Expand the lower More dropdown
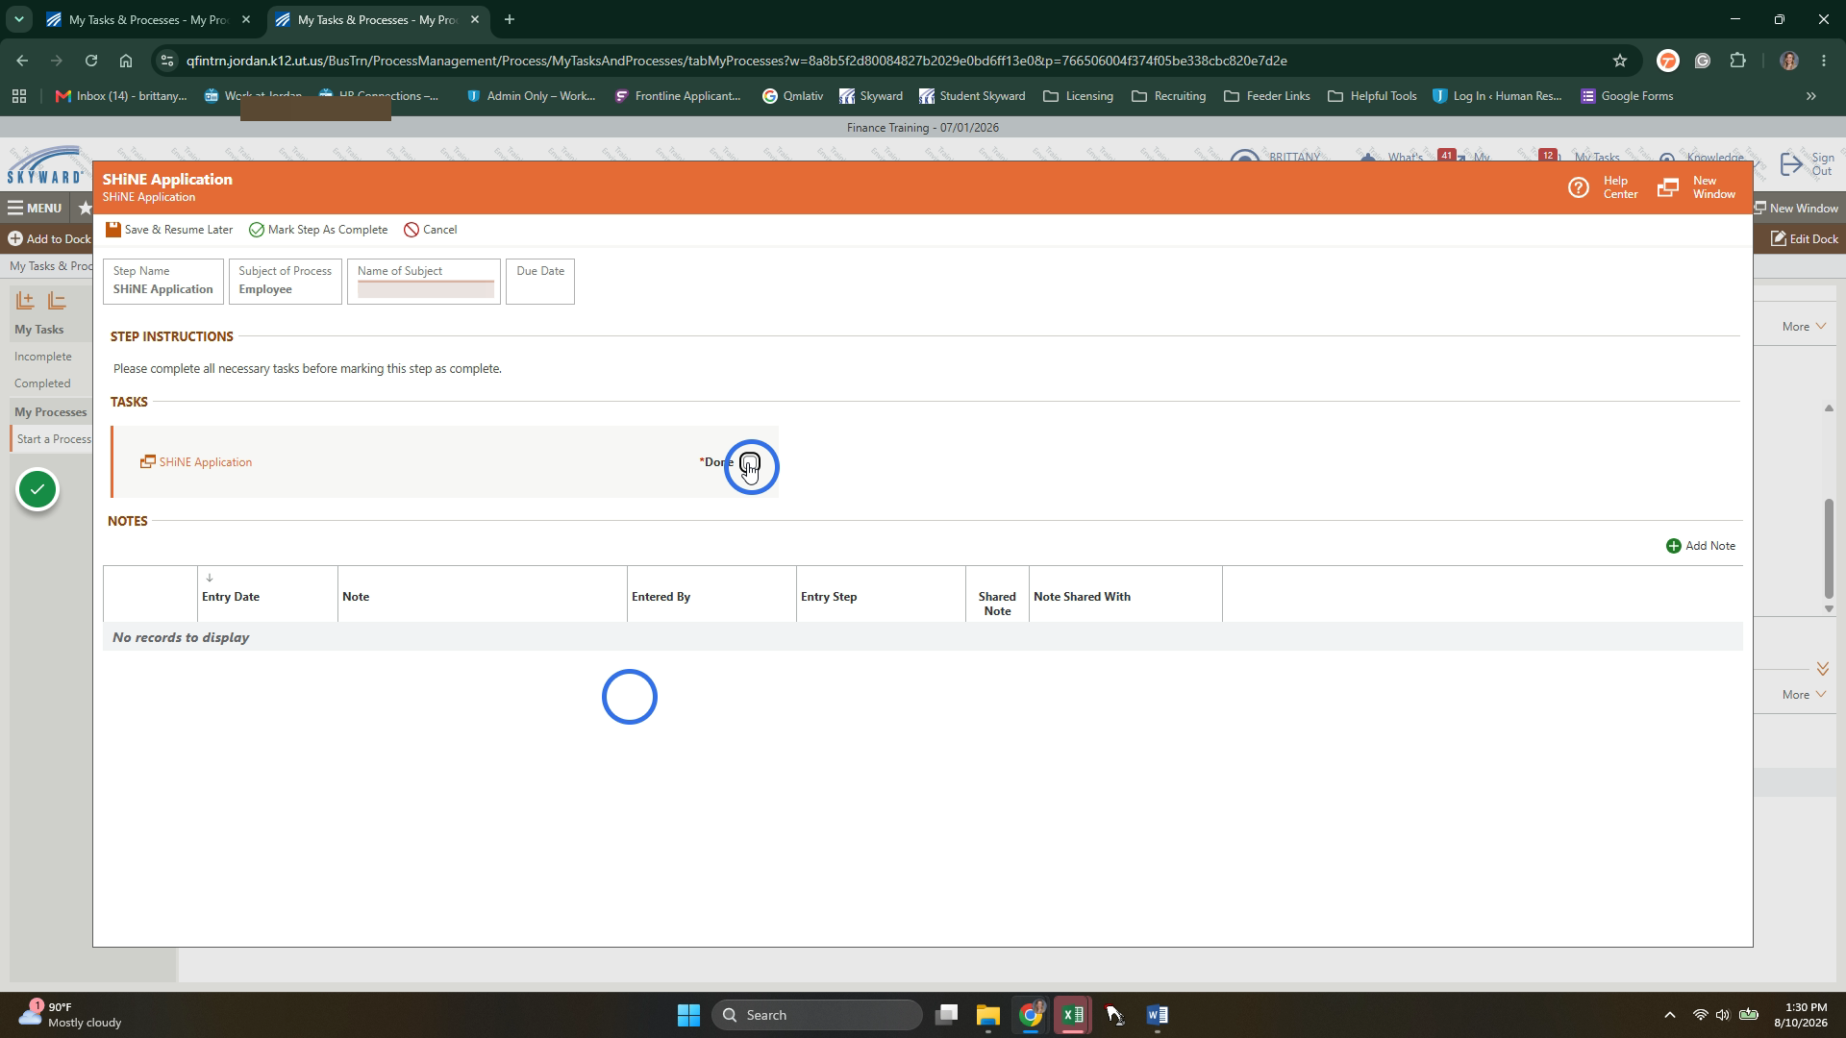The image size is (1846, 1038). (x=1803, y=695)
